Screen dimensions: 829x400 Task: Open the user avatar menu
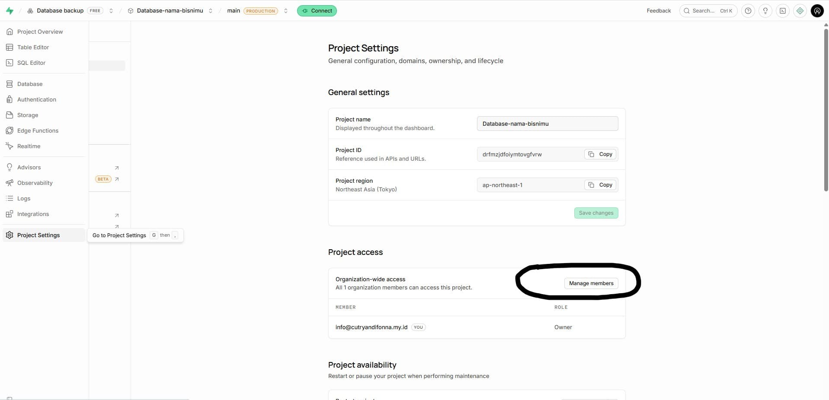coord(817,11)
